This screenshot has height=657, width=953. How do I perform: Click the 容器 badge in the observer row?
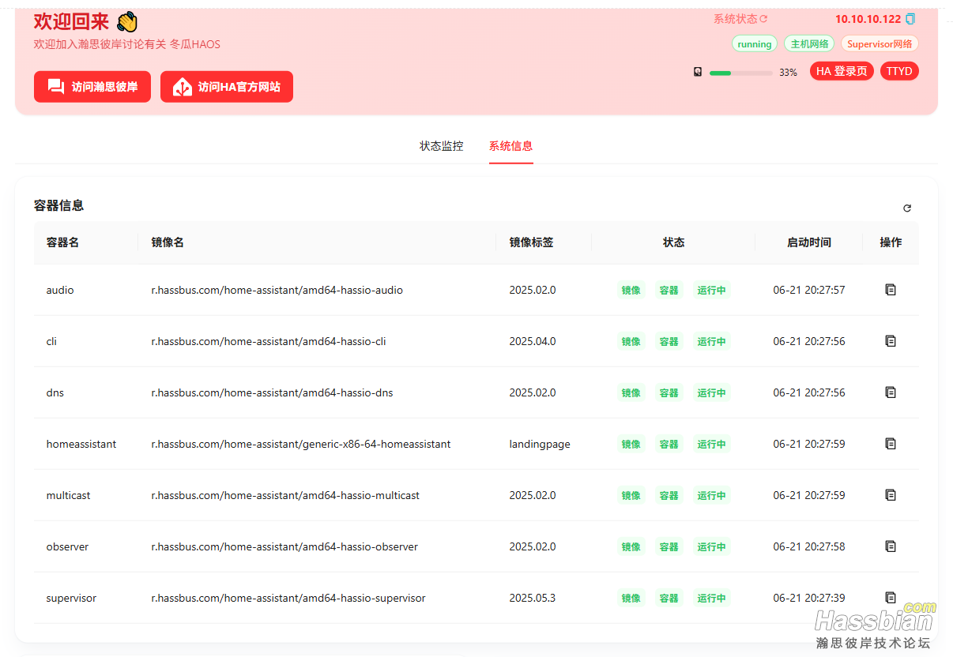[669, 546]
